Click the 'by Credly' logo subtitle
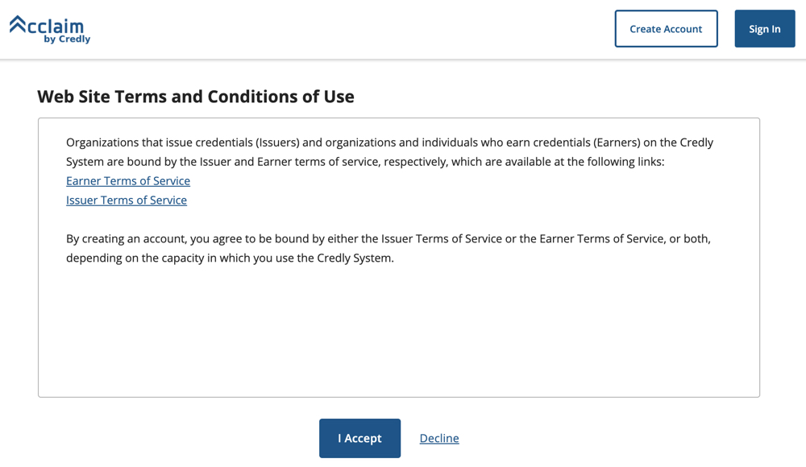Image resolution: width=806 pixels, height=467 pixels. pyautogui.click(x=67, y=39)
